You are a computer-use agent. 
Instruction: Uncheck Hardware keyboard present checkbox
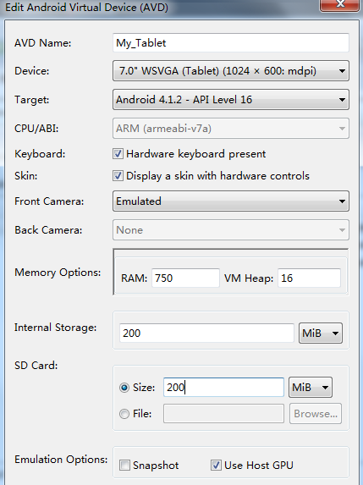pos(118,154)
